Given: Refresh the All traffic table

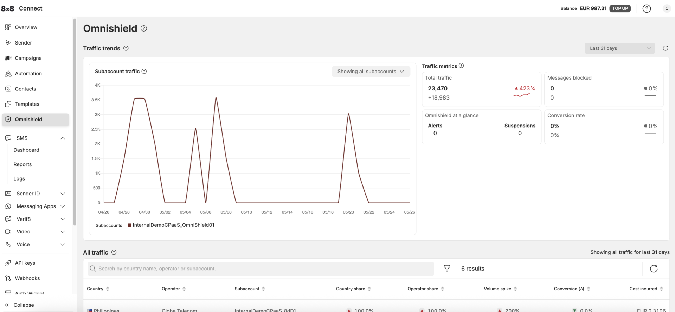Looking at the screenshot, I should 654,269.
